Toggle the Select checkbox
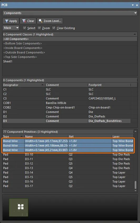Screen dimensions: 140x223 click(x=24, y=28)
